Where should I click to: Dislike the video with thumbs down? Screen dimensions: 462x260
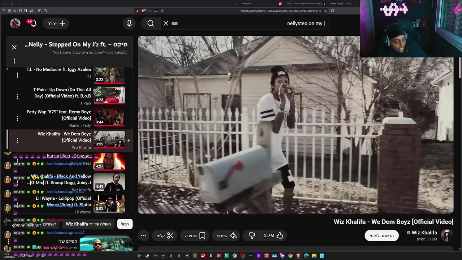point(252,235)
